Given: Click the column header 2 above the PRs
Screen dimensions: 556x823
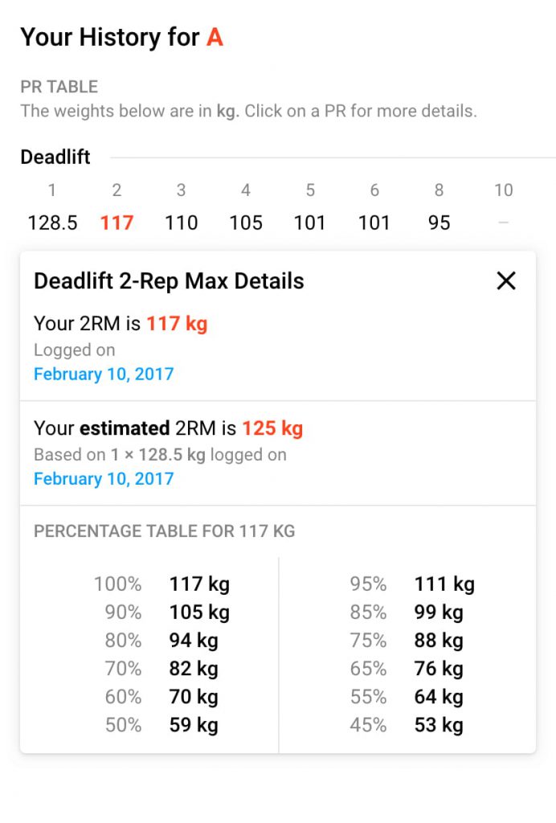Looking at the screenshot, I should click(117, 190).
